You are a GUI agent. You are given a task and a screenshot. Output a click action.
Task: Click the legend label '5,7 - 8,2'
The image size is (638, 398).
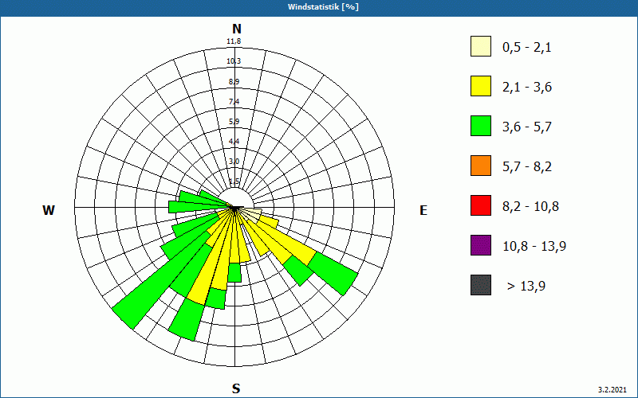pos(527,167)
